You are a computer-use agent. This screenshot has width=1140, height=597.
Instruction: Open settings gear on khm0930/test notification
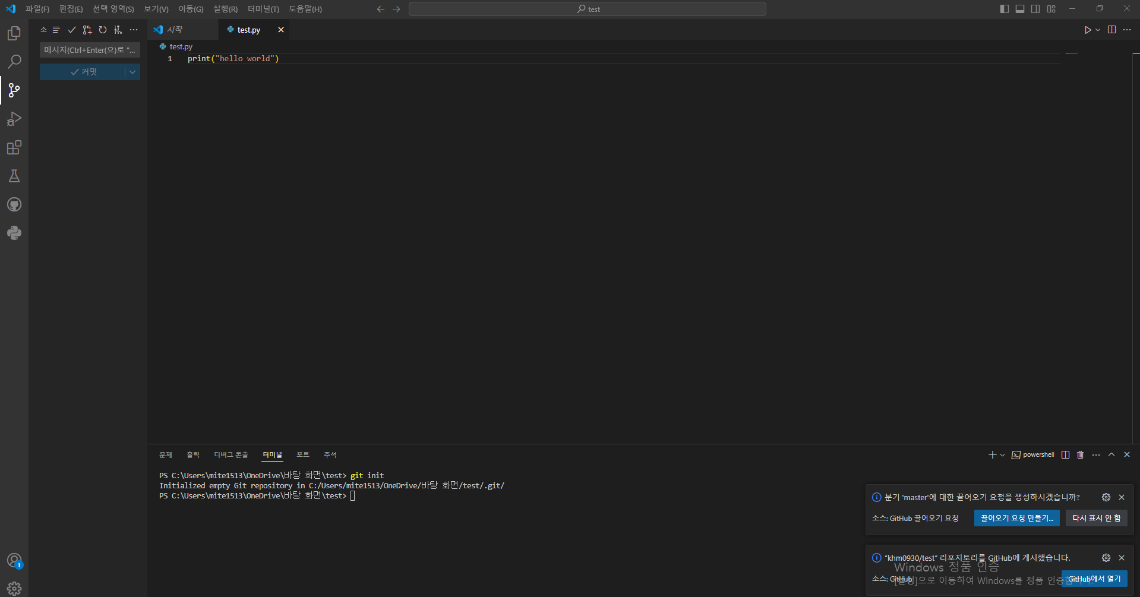[1106, 558]
